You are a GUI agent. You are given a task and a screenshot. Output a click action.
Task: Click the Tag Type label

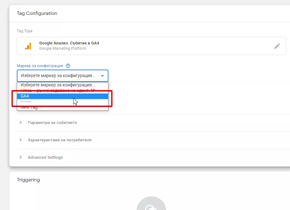[25, 31]
